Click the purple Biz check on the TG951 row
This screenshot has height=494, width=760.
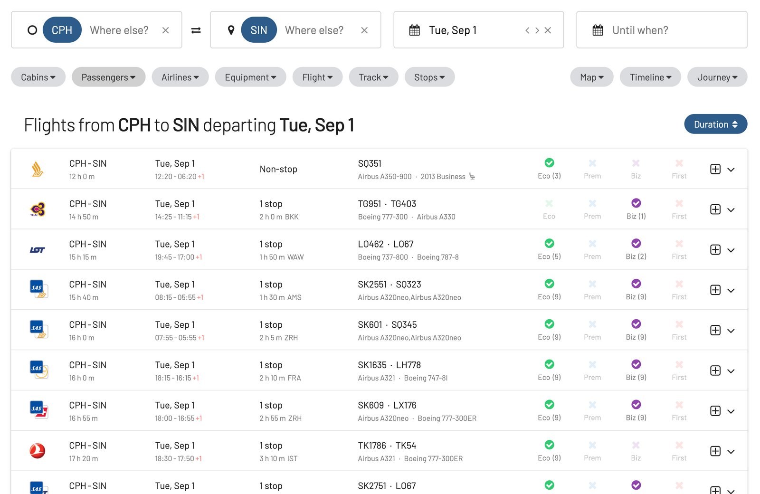click(x=636, y=203)
